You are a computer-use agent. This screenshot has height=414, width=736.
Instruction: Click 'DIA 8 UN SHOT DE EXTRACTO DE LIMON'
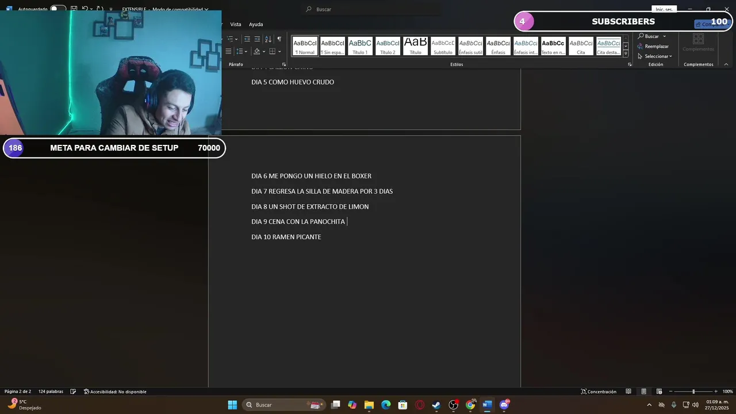(310, 206)
